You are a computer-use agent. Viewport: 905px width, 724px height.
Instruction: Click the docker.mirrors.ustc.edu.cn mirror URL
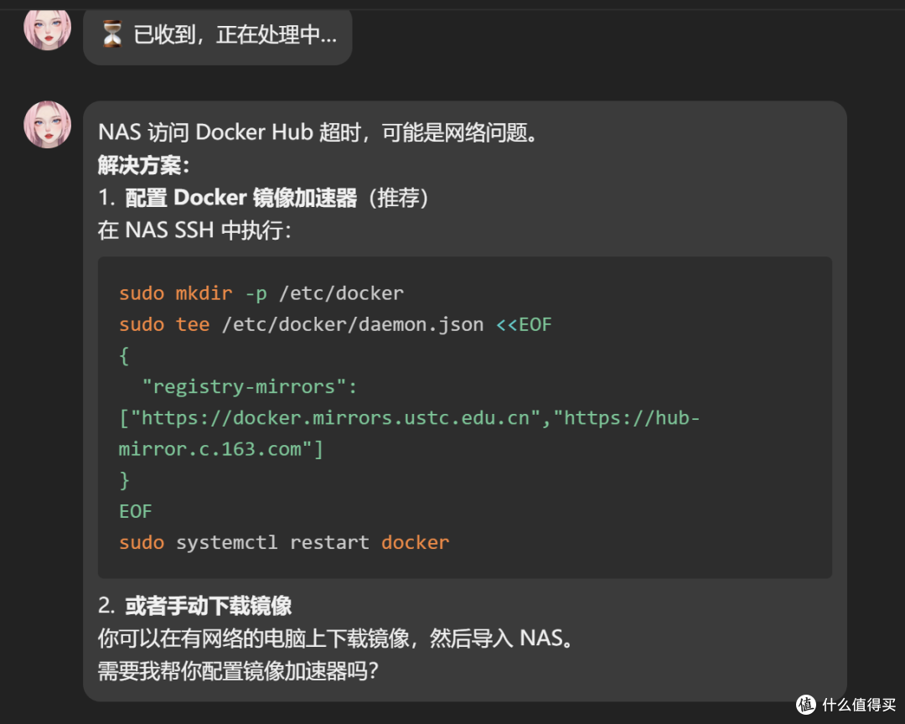(x=340, y=417)
